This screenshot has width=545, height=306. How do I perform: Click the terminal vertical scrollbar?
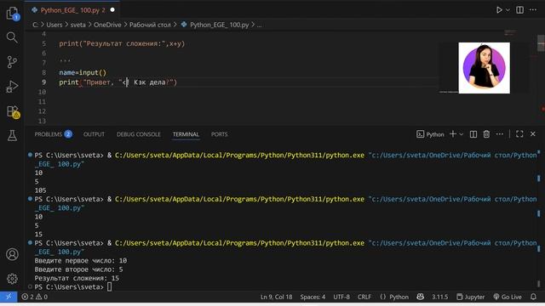tap(539, 283)
